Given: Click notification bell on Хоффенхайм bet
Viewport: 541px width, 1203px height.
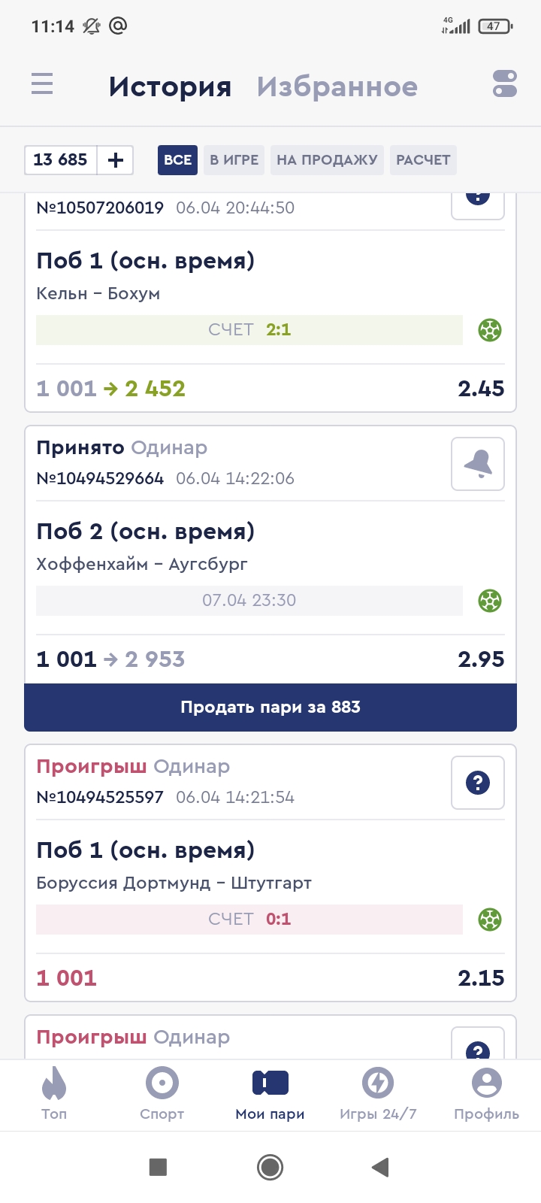Looking at the screenshot, I should pyautogui.click(x=478, y=464).
